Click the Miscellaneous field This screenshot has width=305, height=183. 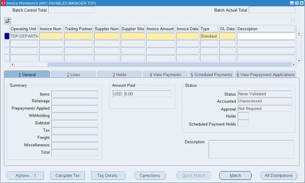coord(74,145)
